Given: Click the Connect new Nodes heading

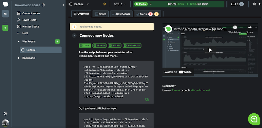Looking at the screenshot, I should coord(97,36).
